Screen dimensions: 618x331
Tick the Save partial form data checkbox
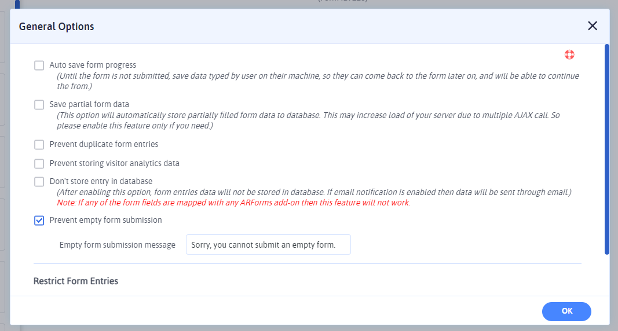(39, 105)
